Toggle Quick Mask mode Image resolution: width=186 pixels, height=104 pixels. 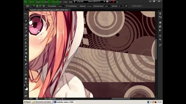26,92
